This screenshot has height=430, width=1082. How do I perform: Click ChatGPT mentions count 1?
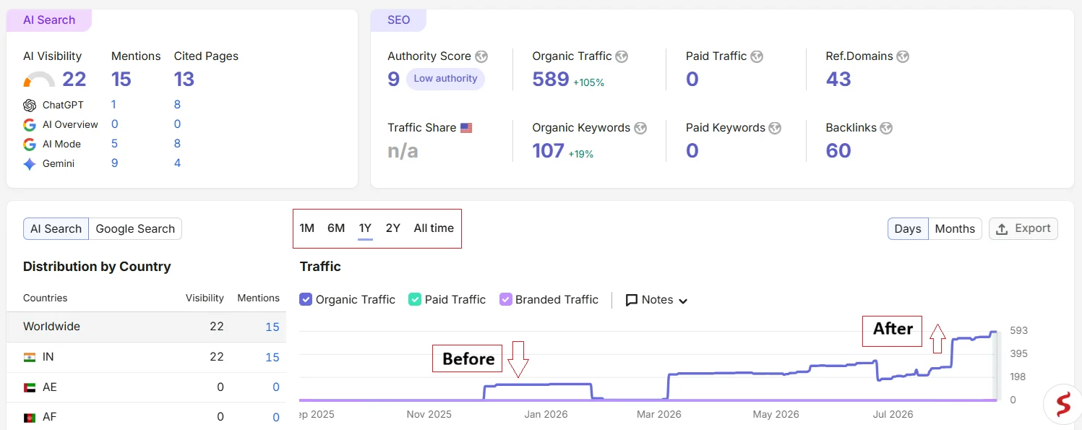click(x=114, y=105)
